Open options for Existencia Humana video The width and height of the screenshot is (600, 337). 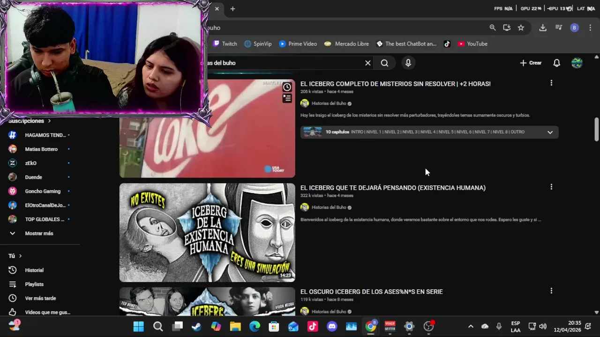(x=551, y=187)
